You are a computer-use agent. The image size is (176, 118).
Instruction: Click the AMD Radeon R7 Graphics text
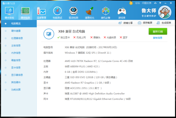[x=88, y=83]
